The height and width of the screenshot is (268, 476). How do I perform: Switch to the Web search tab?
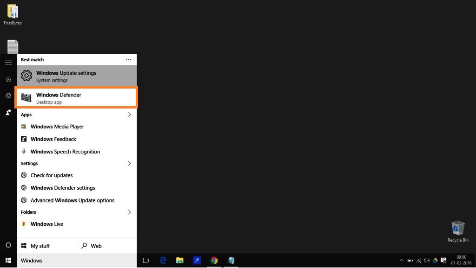coord(96,246)
